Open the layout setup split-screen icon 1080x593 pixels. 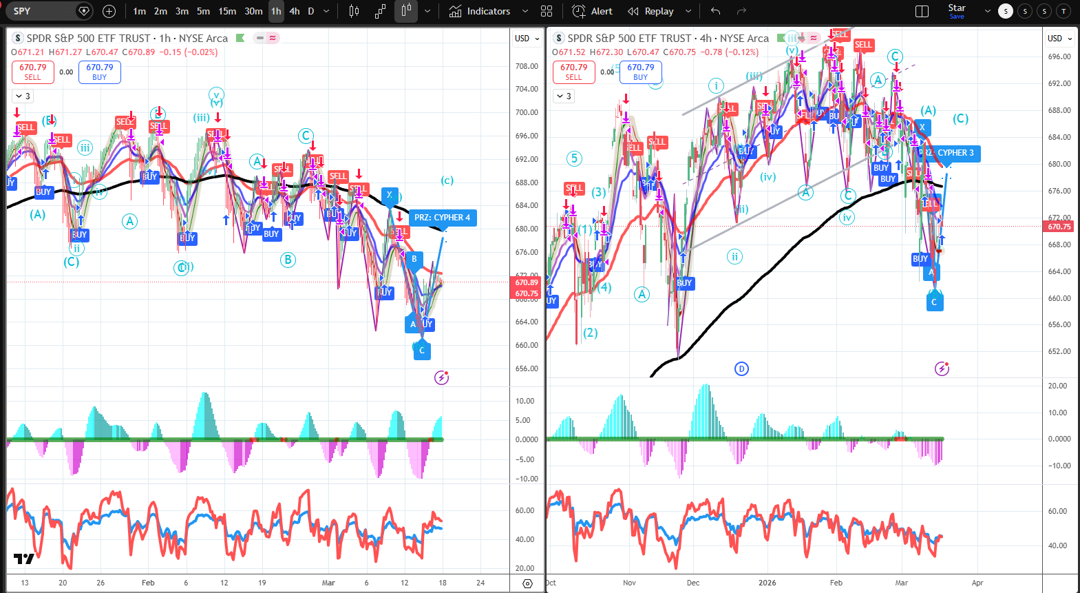[922, 11]
